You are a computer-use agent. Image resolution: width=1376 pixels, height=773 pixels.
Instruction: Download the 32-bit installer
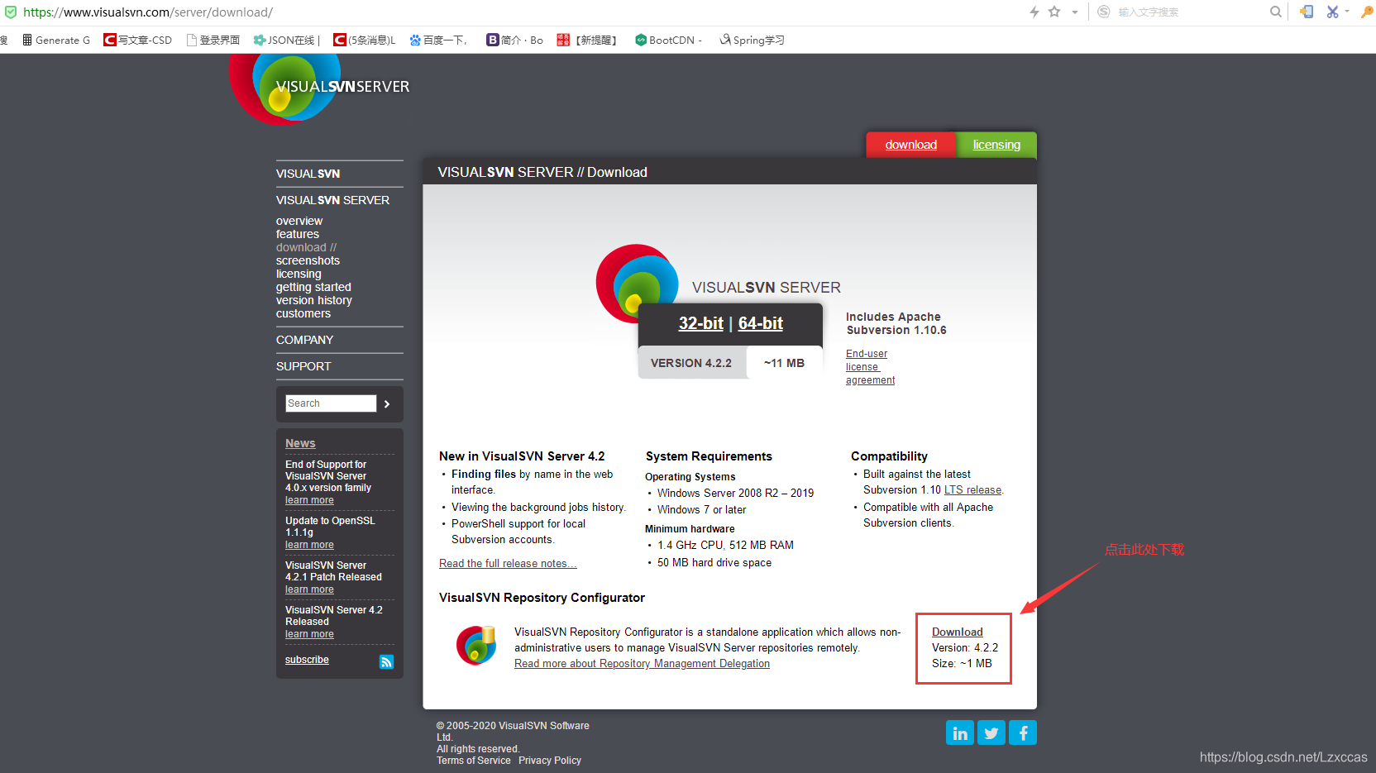[x=700, y=323]
